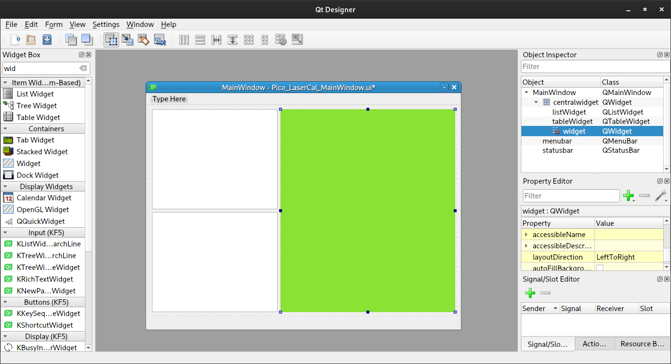671x364 pixels.
Task: Collapse MainWindow tree node
Action: (526, 93)
